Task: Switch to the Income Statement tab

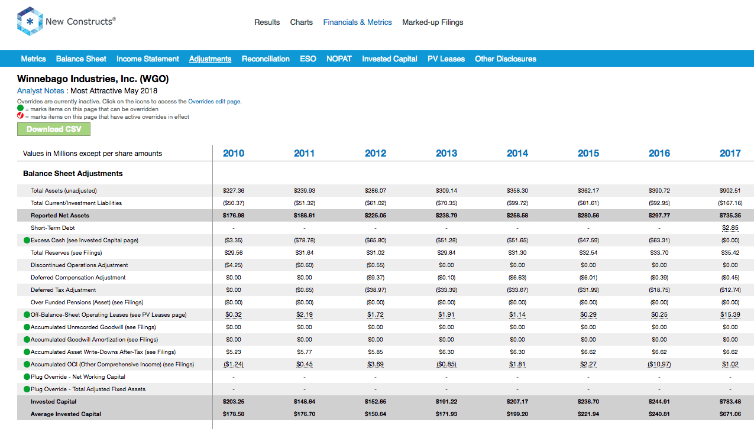Action: (x=148, y=58)
